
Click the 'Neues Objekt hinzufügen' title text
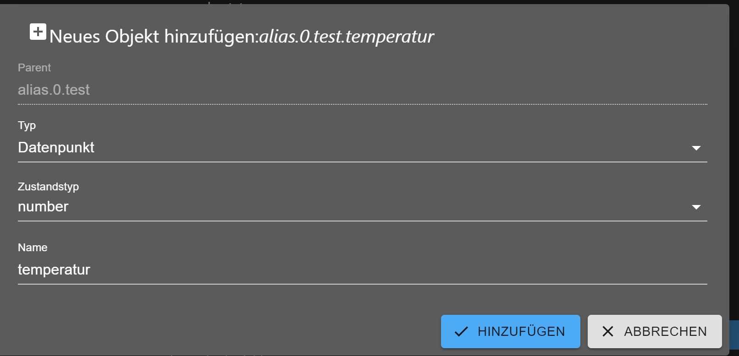(x=154, y=37)
